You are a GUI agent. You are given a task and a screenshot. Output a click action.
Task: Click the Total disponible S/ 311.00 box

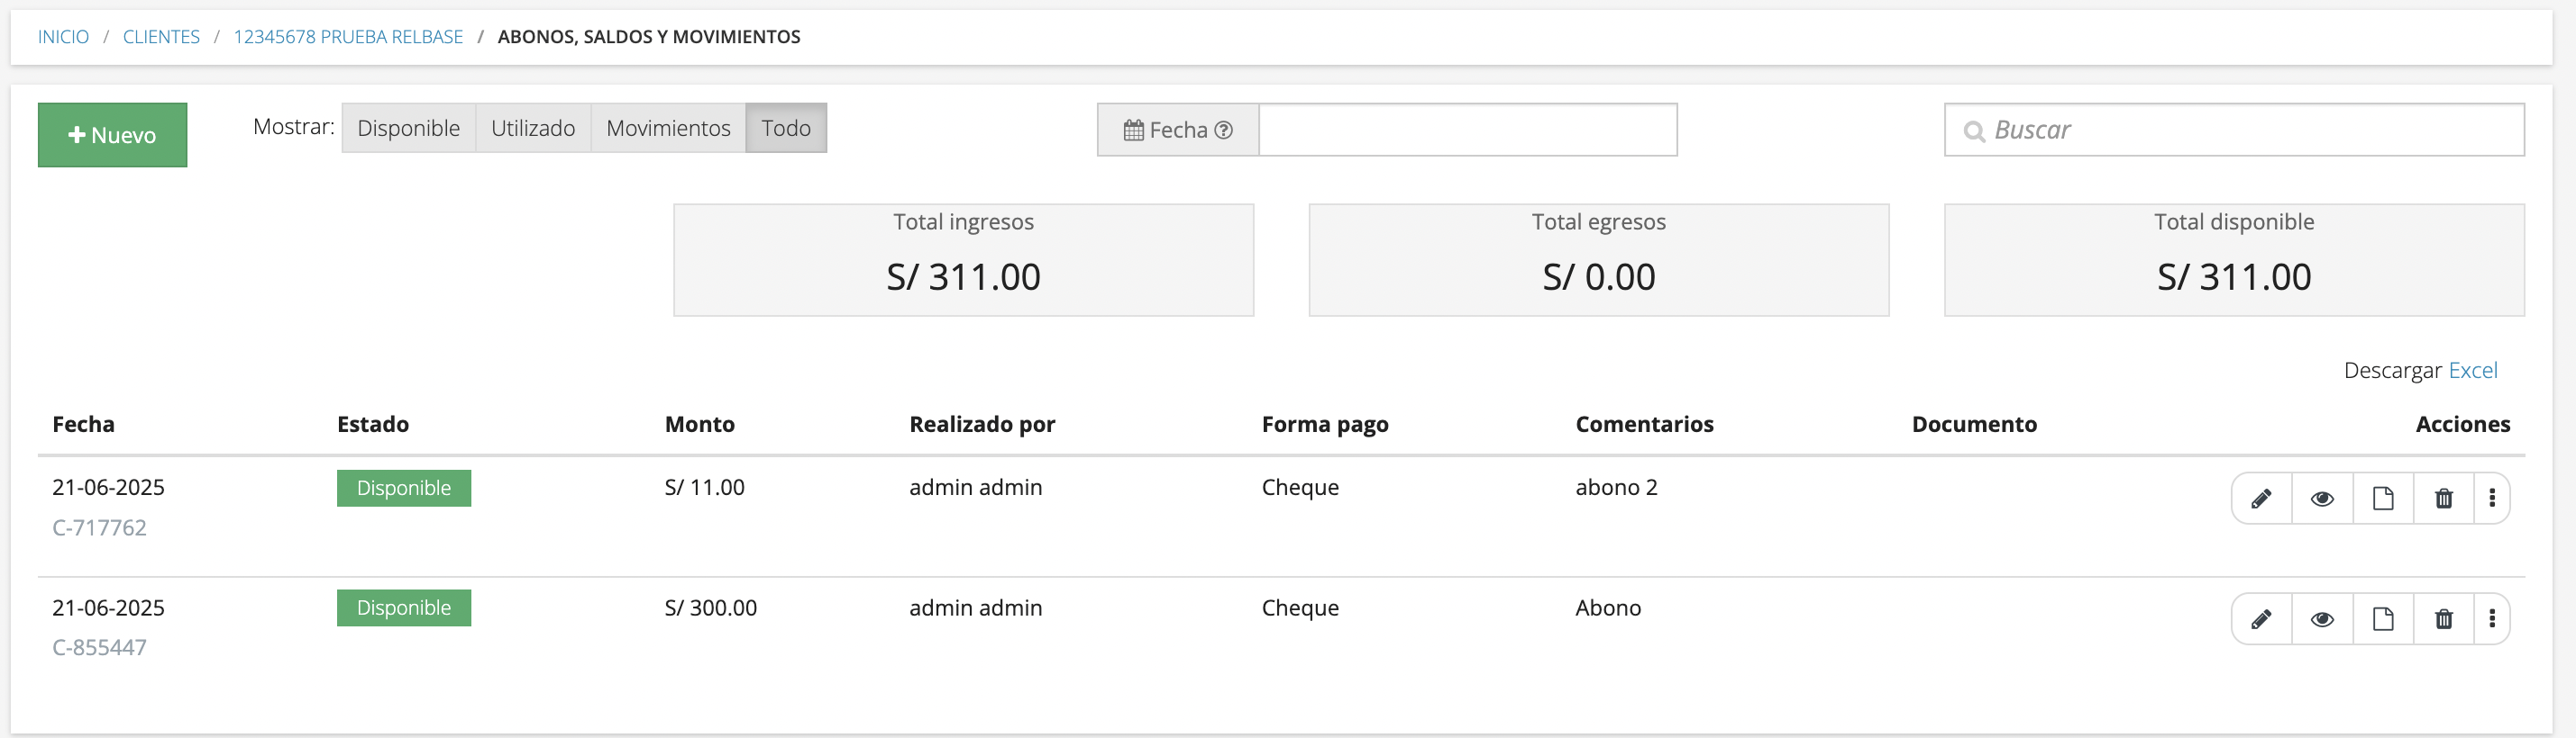2234,261
